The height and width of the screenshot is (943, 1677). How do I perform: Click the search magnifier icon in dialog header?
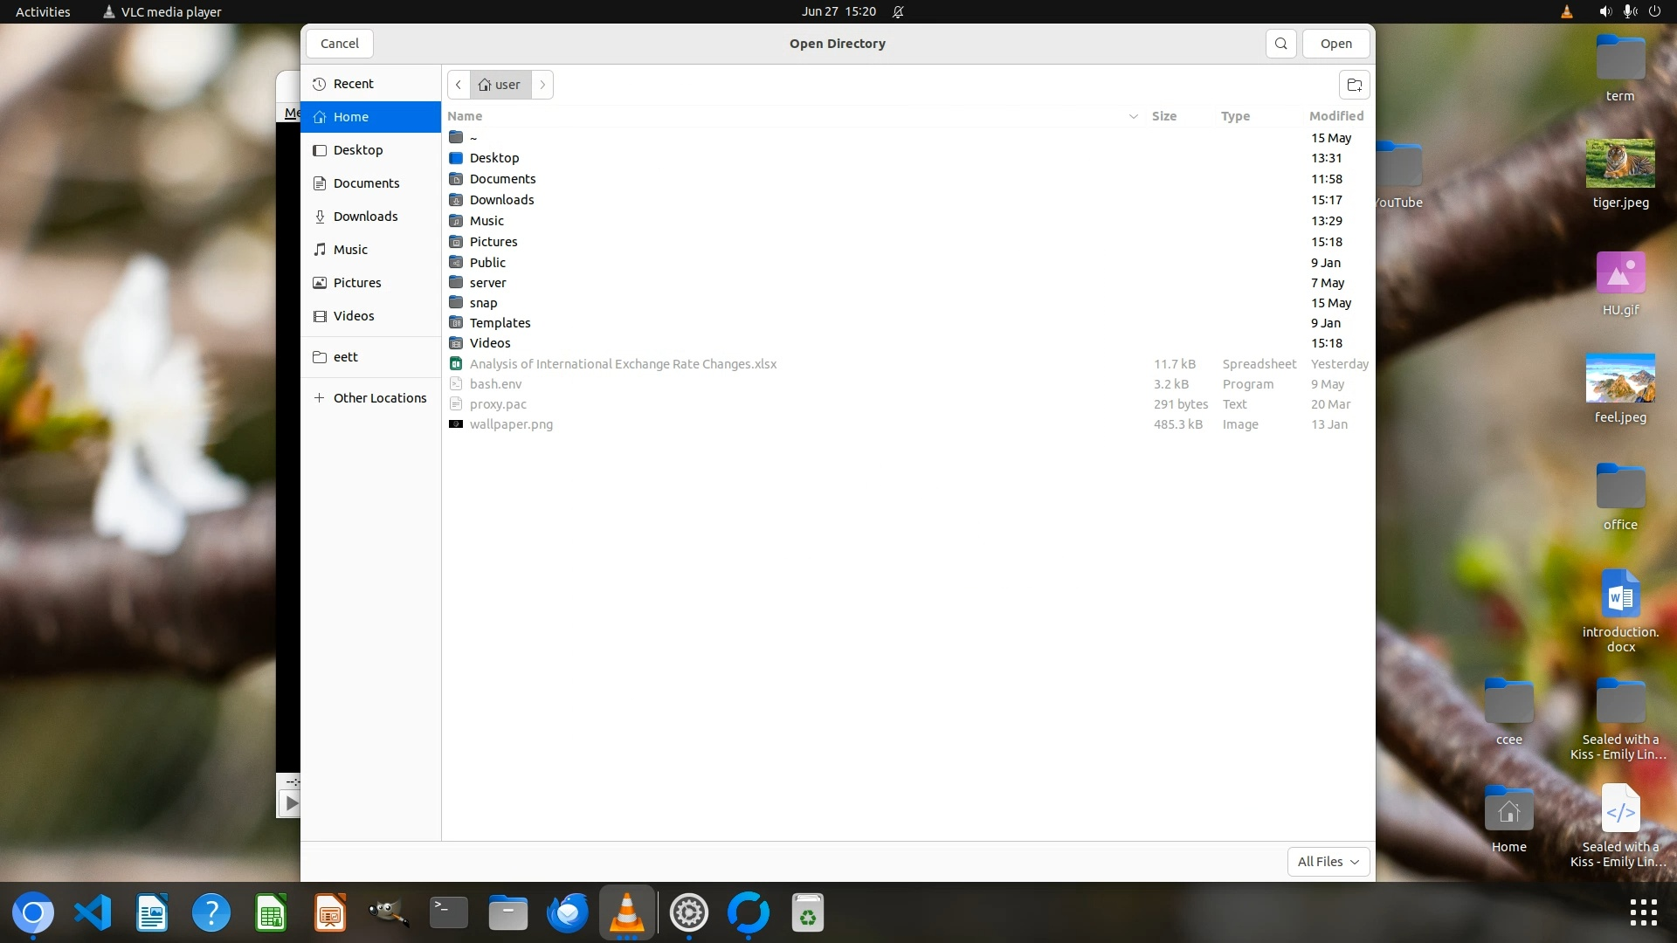pyautogui.click(x=1280, y=44)
